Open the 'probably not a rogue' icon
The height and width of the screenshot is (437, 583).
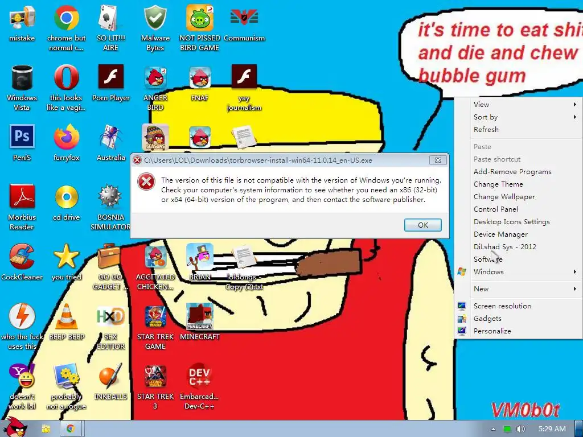(x=66, y=386)
